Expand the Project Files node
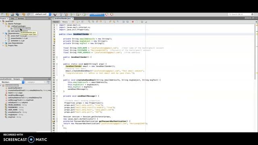The height and width of the screenshot is (145, 258). coord(3,46)
